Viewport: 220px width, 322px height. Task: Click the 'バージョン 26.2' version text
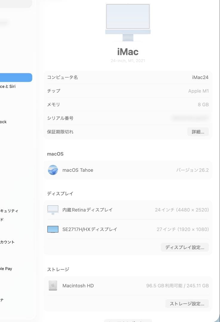pos(193,170)
